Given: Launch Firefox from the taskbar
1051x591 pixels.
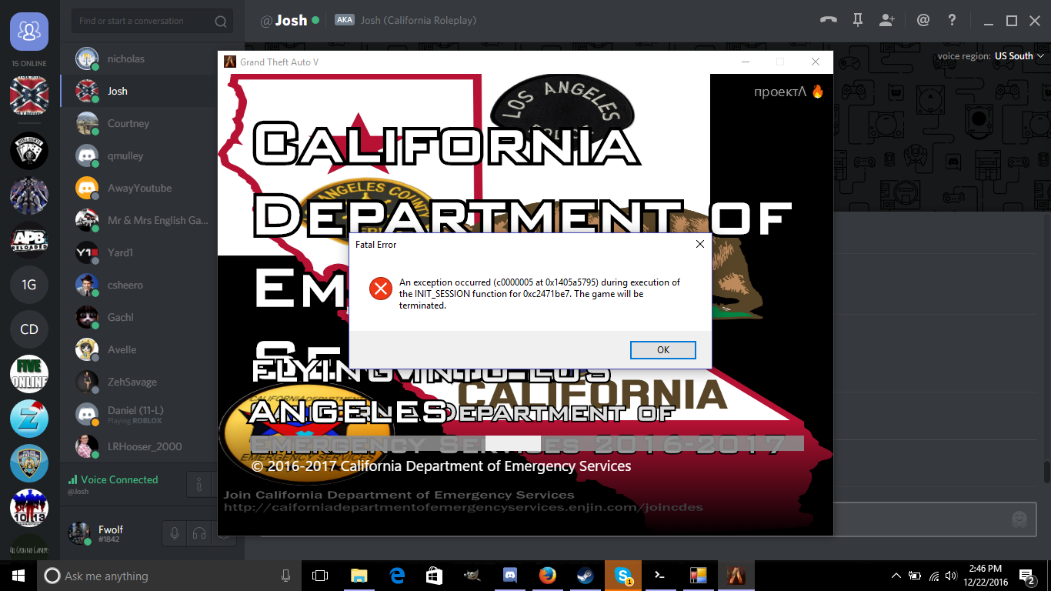Looking at the screenshot, I should tap(548, 576).
